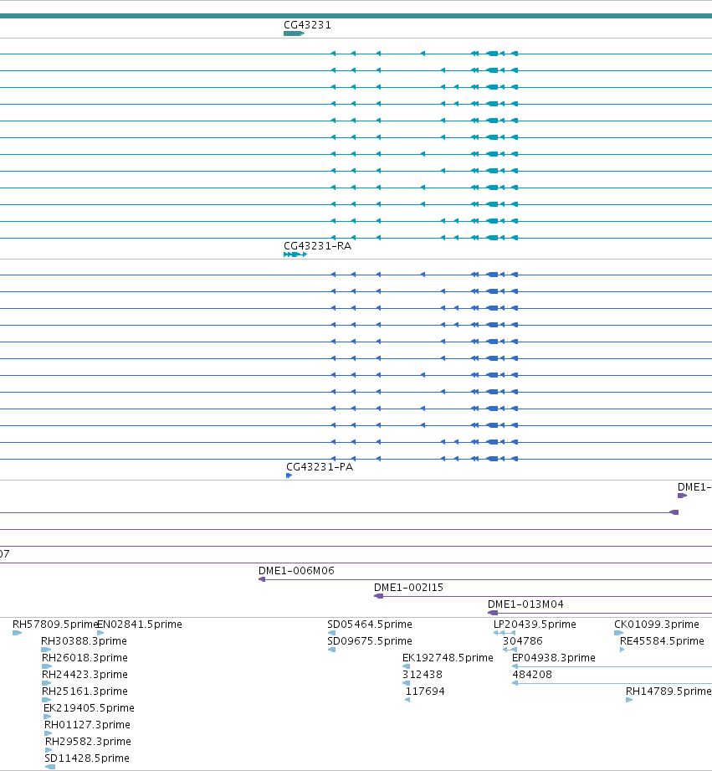This screenshot has height=771, width=712.
Task: Select the CG43231 gene feature
Action: point(294,33)
